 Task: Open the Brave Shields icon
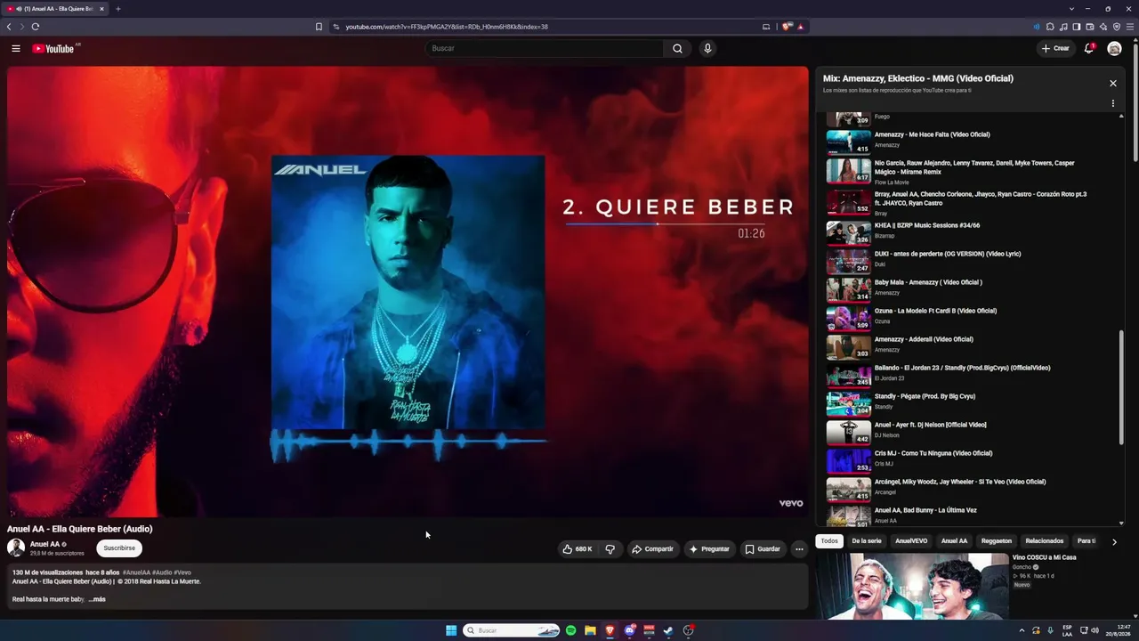[x=788, y=27]
